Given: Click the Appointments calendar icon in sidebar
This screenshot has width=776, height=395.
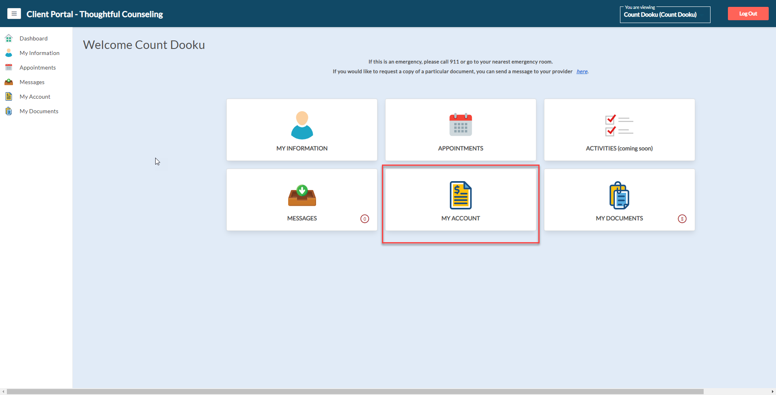Looking at the screenshot, I should tap(8, 68).
